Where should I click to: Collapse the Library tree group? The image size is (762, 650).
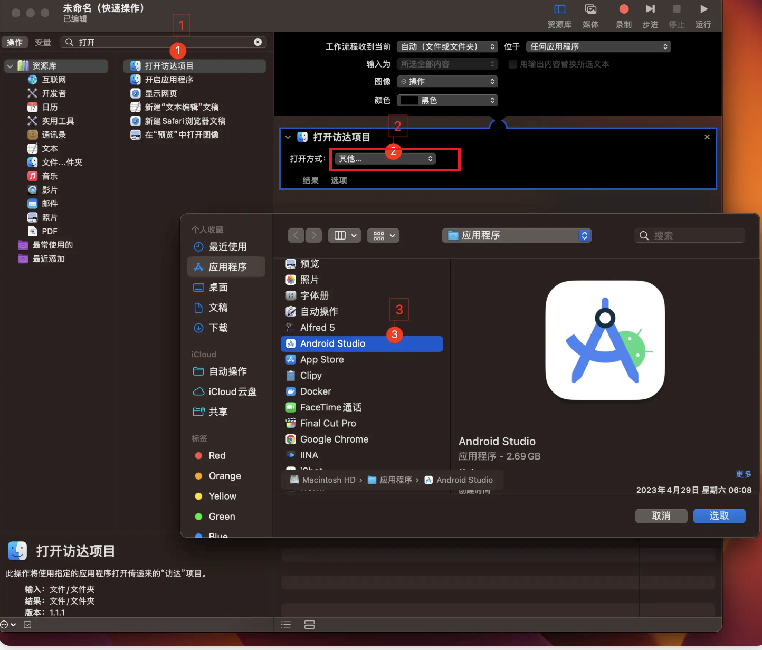10,66
